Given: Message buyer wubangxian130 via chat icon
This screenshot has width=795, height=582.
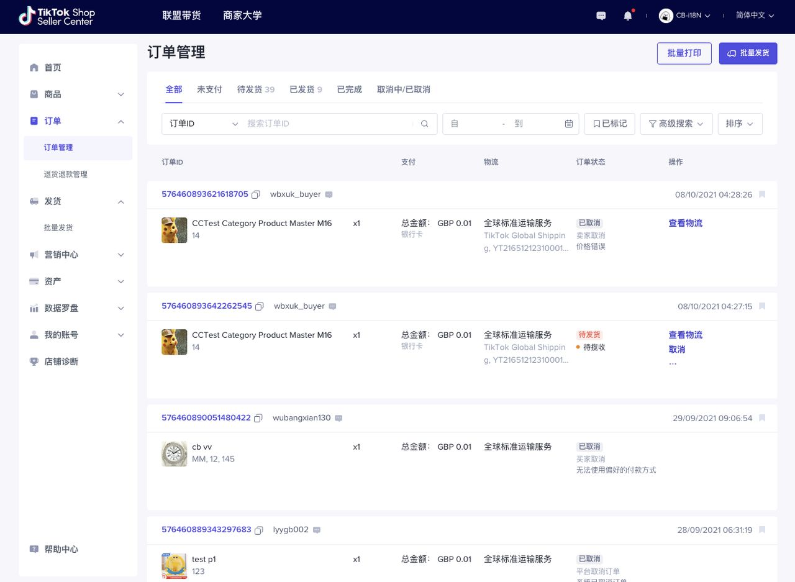Looking at the screenshot, I should (338, 418).
